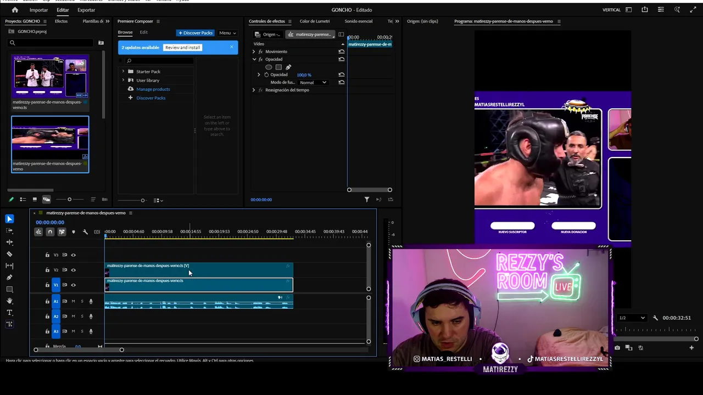Image resolution: width=703 pixels, height=395 pixels.
Task: Hide track V3 output eye
Action: click(73, 255)
